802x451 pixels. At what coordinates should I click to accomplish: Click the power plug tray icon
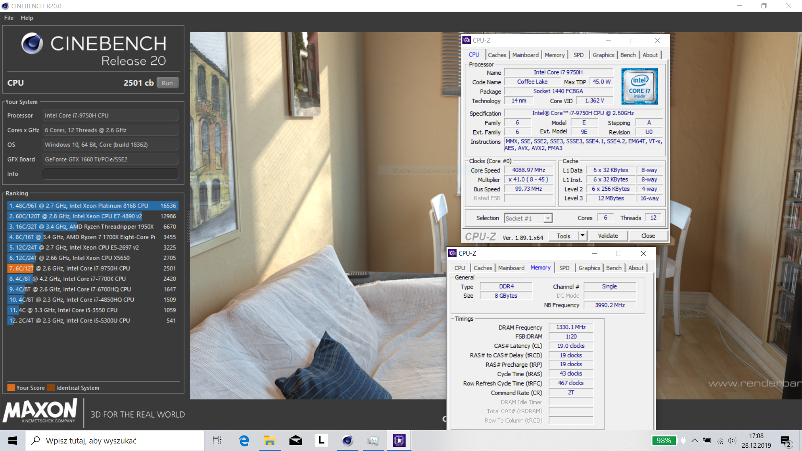tap(683, 441)
